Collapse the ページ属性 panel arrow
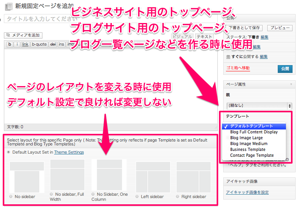 coord(291,84)
